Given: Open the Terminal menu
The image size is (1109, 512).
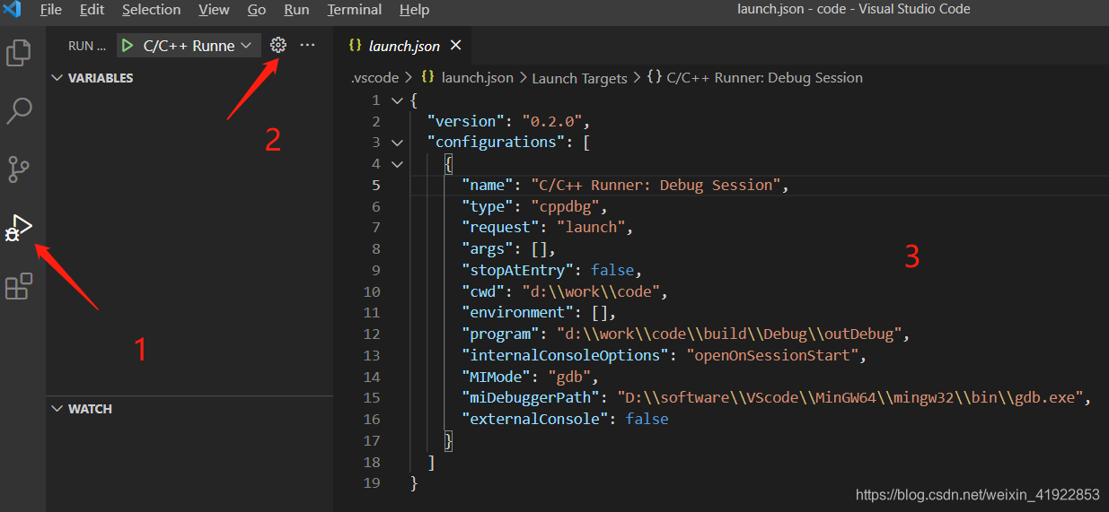Looking at the screenshot, I should (355, 10).
